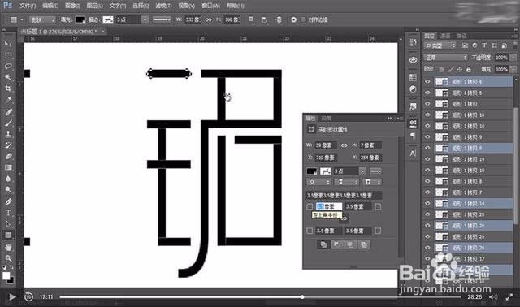Click the pixel layer filter icon
The image size is (520, 307).
click(465, 45)
